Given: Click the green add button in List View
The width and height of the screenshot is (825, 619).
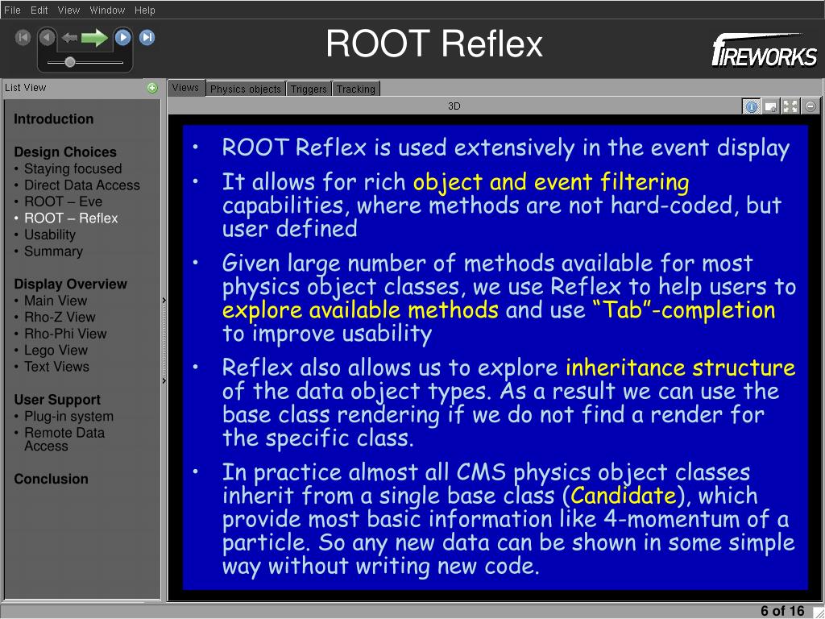Looking at the screenshot, I should 152,88.
